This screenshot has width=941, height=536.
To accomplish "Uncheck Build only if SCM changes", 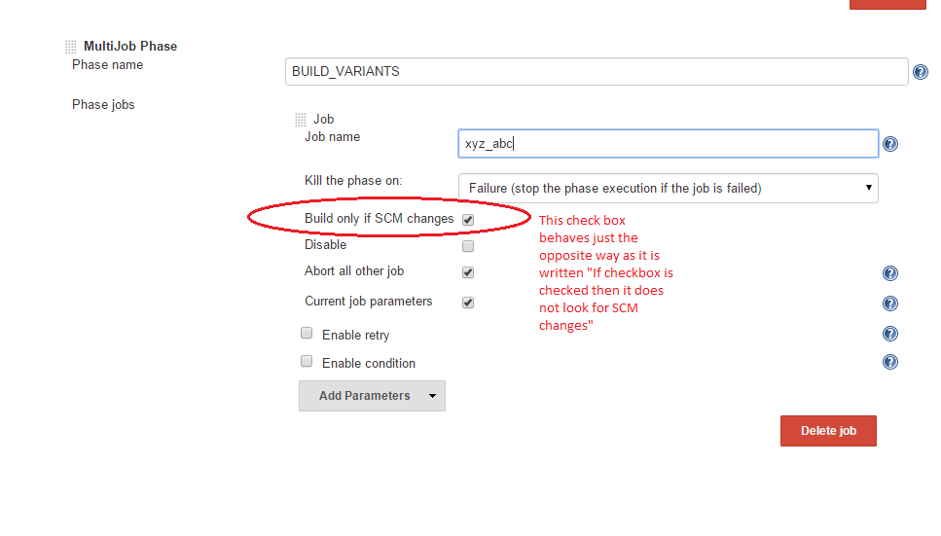I will 468,220.
